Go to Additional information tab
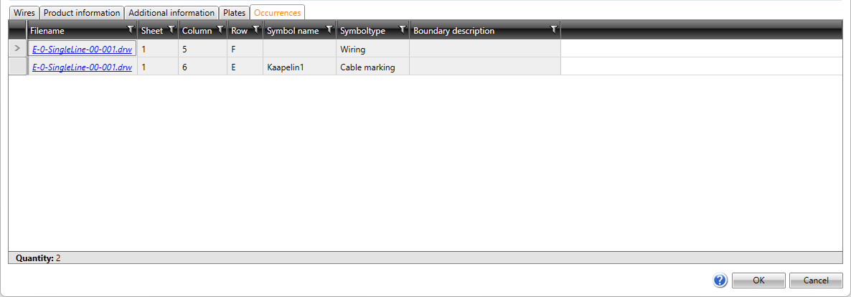851x297 pixels. point(171,13)
